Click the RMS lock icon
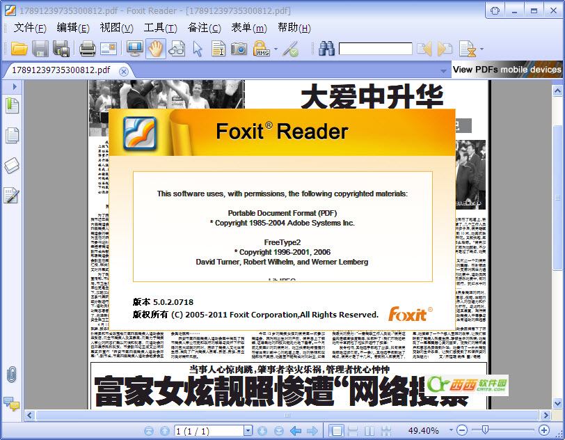 tap(261, 48)
